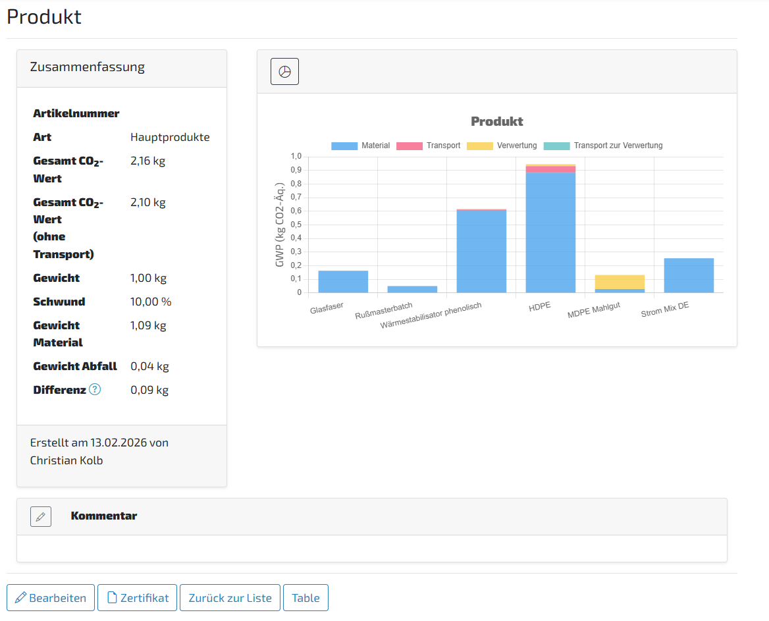Click the pie chart view icon button

[284, 72]
